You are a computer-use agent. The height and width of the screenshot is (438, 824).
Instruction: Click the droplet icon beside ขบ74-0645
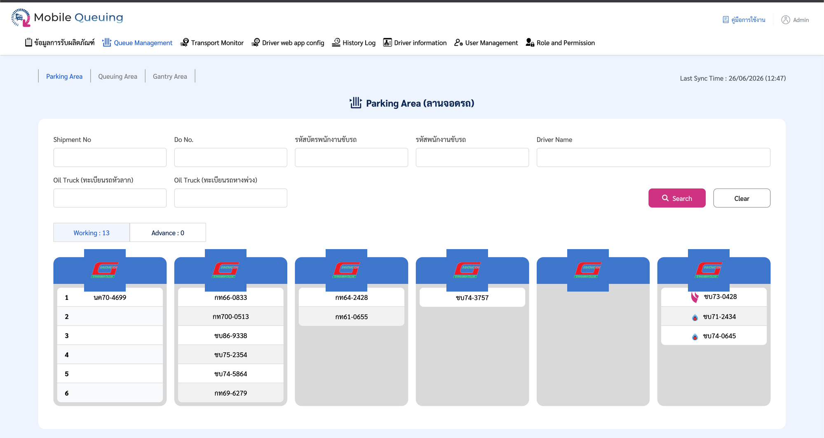point(695,337)
